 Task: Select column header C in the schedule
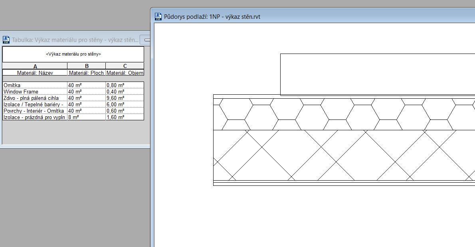[125, 66]
